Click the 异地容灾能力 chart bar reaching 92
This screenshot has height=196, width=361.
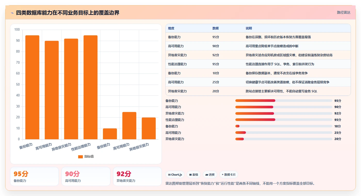click(x=71, y=89)
